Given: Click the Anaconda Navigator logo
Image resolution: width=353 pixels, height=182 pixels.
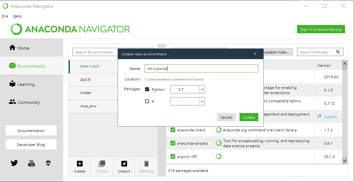Looking at the screenshot, I should 70,29.
